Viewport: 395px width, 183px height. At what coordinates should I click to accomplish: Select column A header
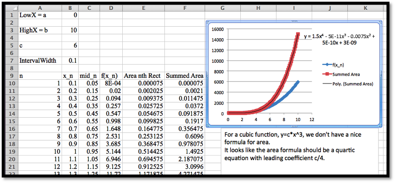click(x=40, y=8)
